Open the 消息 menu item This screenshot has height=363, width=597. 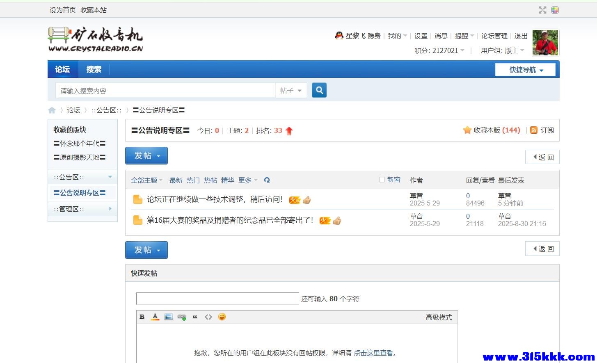click(x=441, y=36)
